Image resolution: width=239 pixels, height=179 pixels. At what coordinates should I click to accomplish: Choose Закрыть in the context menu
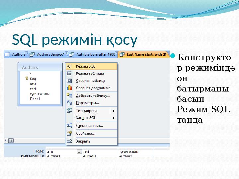(x=92, y=141)
